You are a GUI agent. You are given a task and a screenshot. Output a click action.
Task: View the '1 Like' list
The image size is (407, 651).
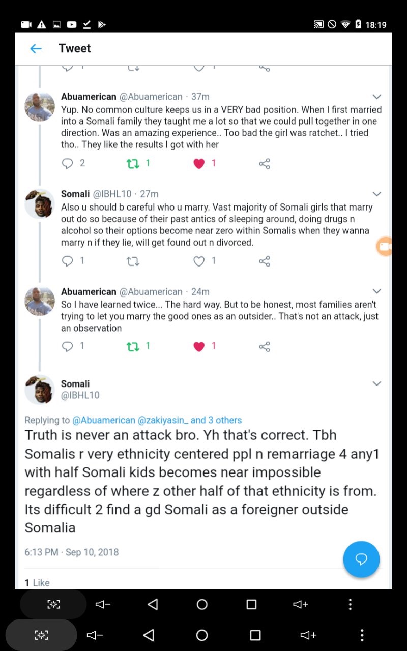tap(37, 583)
